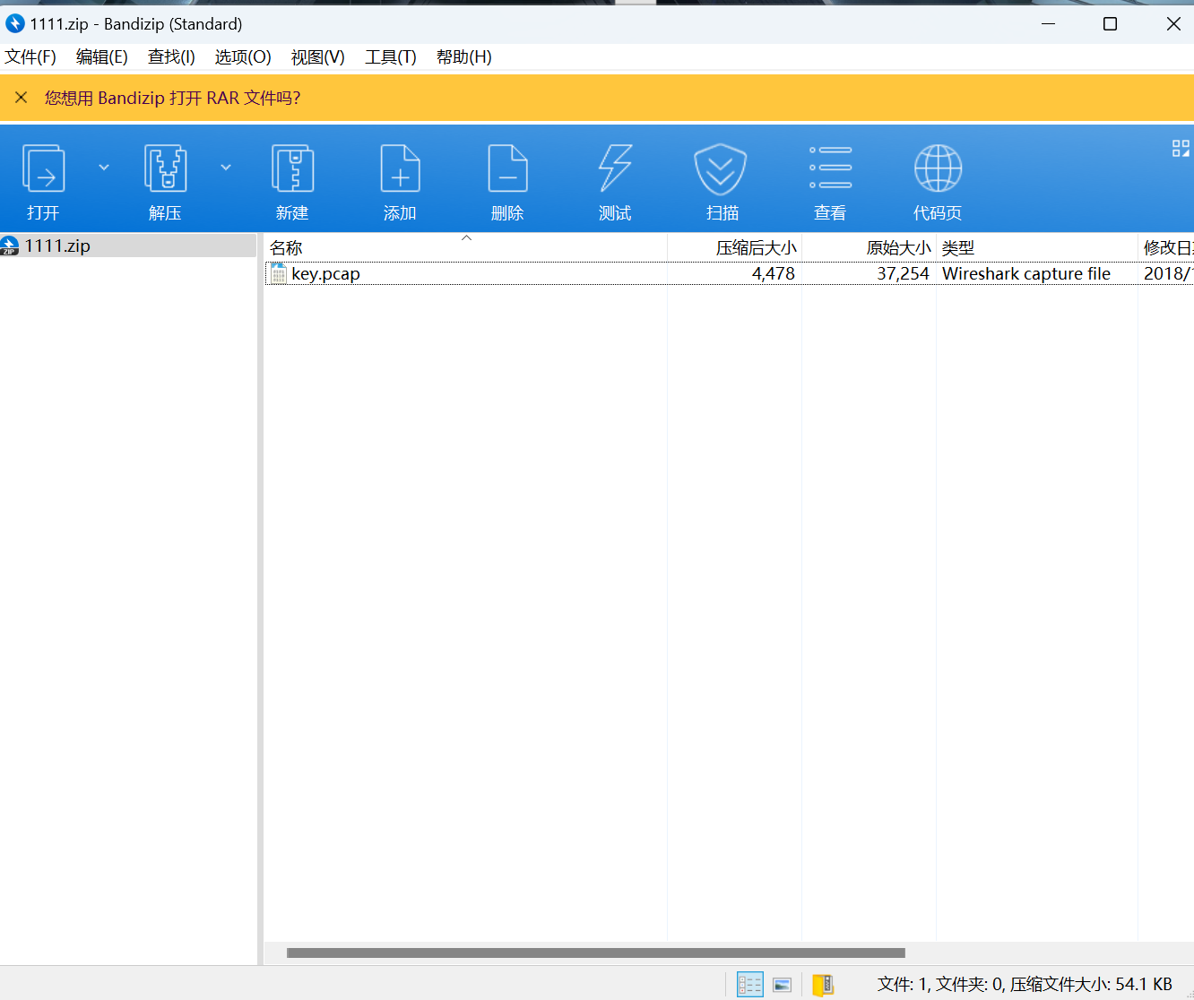The image size is (1194, 1000).
Task: Sort by the 名称 column header
Action: pos(465,247)
